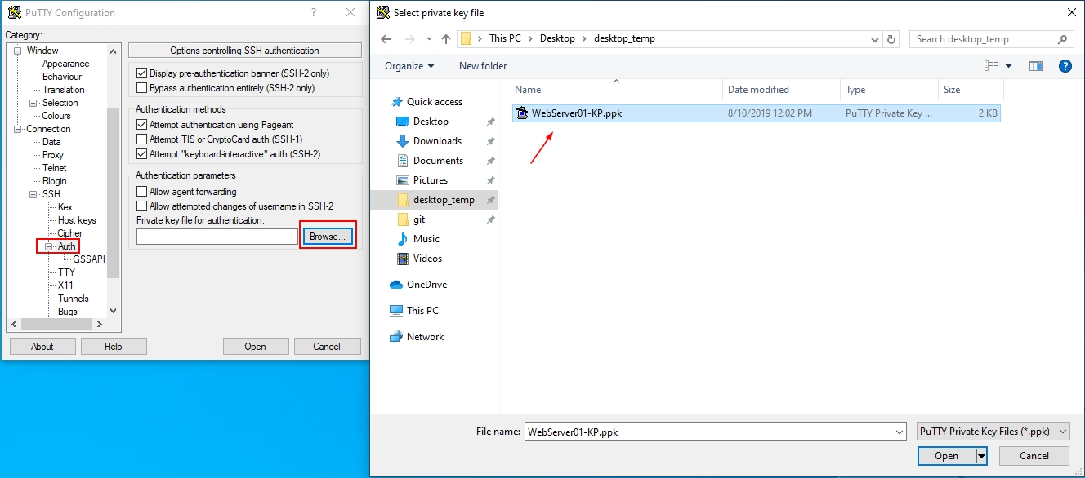
Task: Open Music folder in navigation pane
Action: click(x=426, y=239)
